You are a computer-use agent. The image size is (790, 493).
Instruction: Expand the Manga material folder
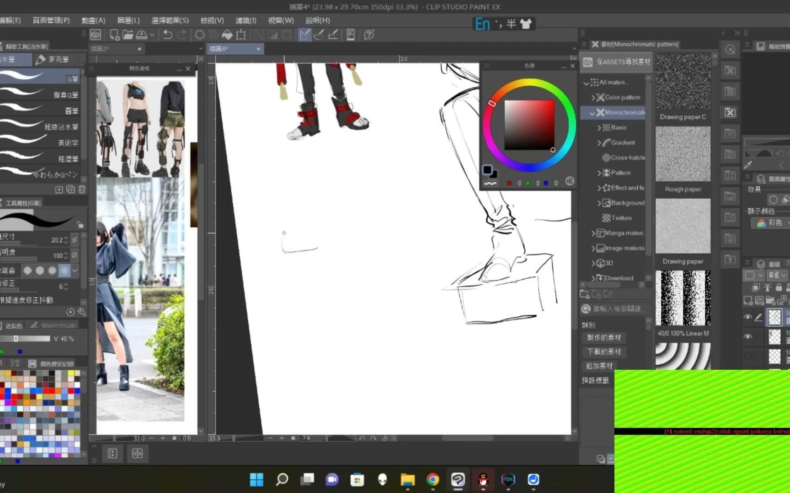593,233
